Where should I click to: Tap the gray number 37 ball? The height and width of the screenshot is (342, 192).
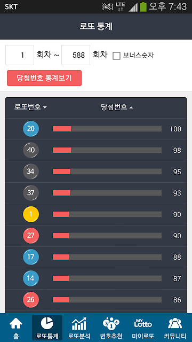(x=31, y=193)
